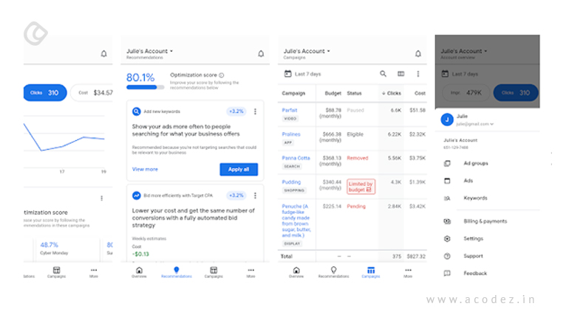Select Recommendations tab in second screen nav
This screenshot has width=566, height=326.
(x=176, y=272)
